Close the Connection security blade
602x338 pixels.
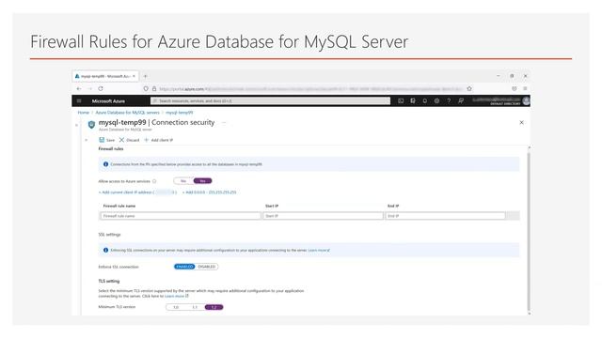521,123
